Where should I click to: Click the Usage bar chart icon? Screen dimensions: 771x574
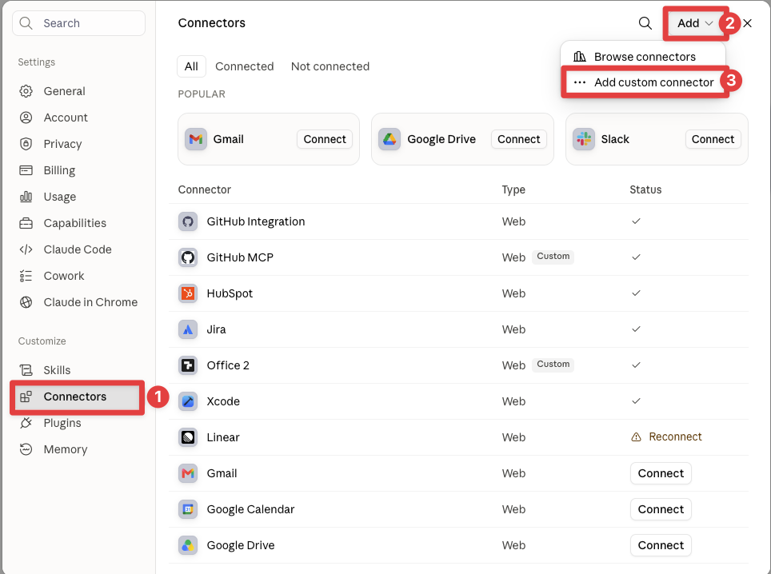(x=26, y=197)
